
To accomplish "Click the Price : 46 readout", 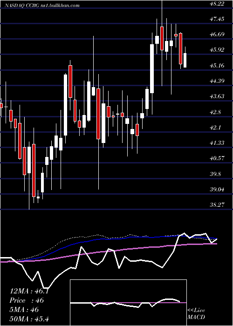I will pos(27,300).
